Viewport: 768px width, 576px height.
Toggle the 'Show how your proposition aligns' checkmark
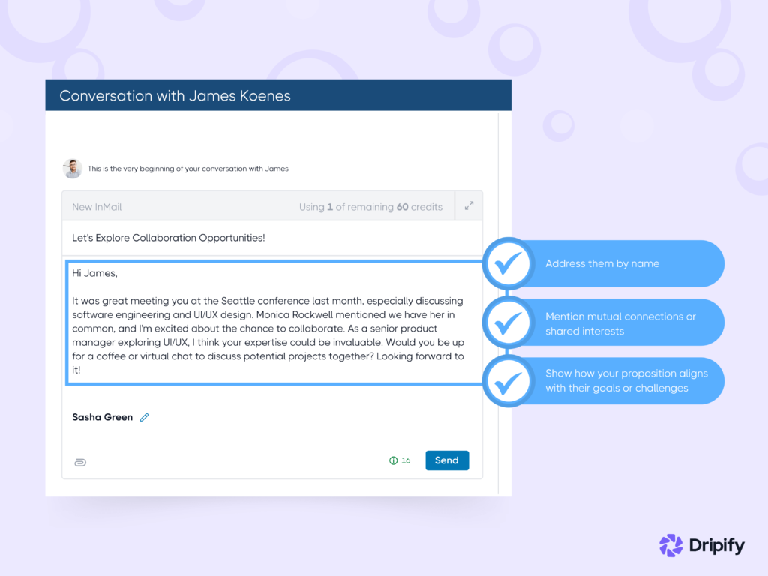(x=508, y=380)
